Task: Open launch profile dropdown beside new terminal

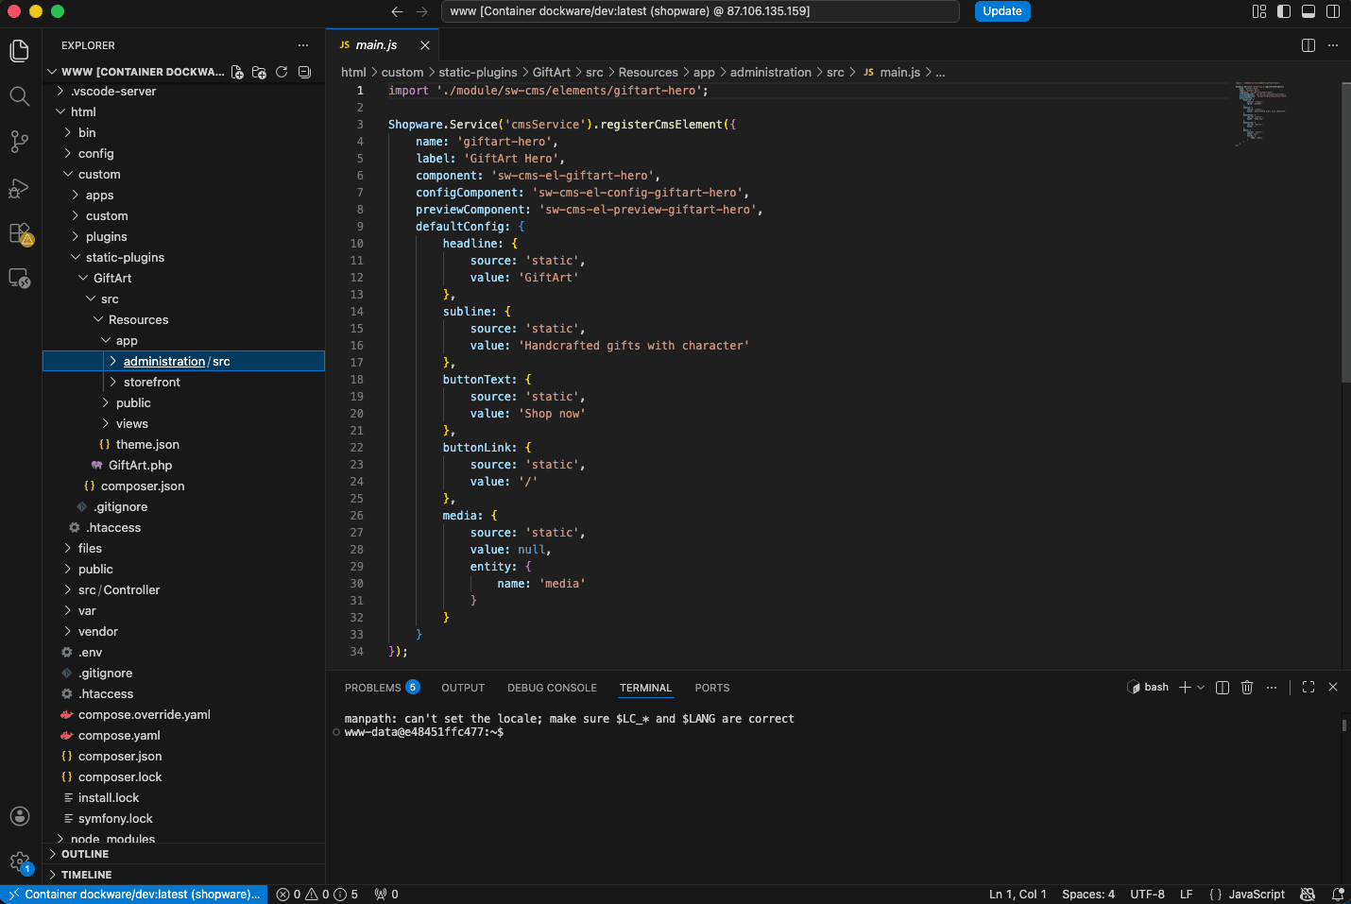Action: pyautogui.click(x=1201, y=688)
